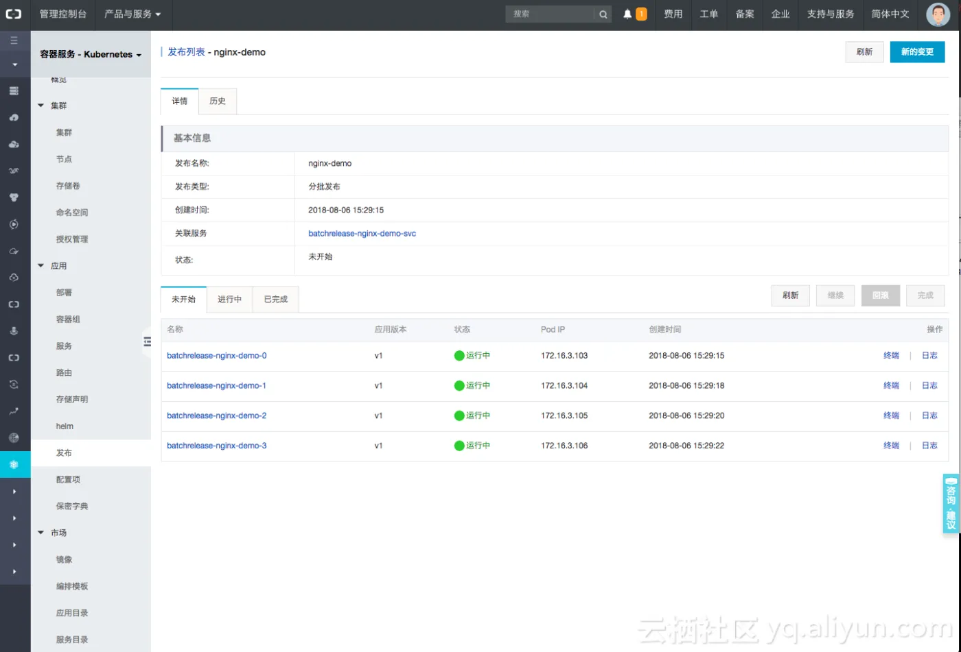Select the timestamp 2018-08-06 15:29:22

tap(686, 446)
